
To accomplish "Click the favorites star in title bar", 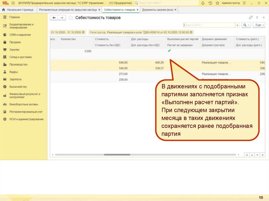I will pyautogui.click(x=217, y=3).
